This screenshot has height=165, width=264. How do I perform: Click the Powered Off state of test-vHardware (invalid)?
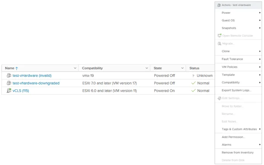[164, 76]
